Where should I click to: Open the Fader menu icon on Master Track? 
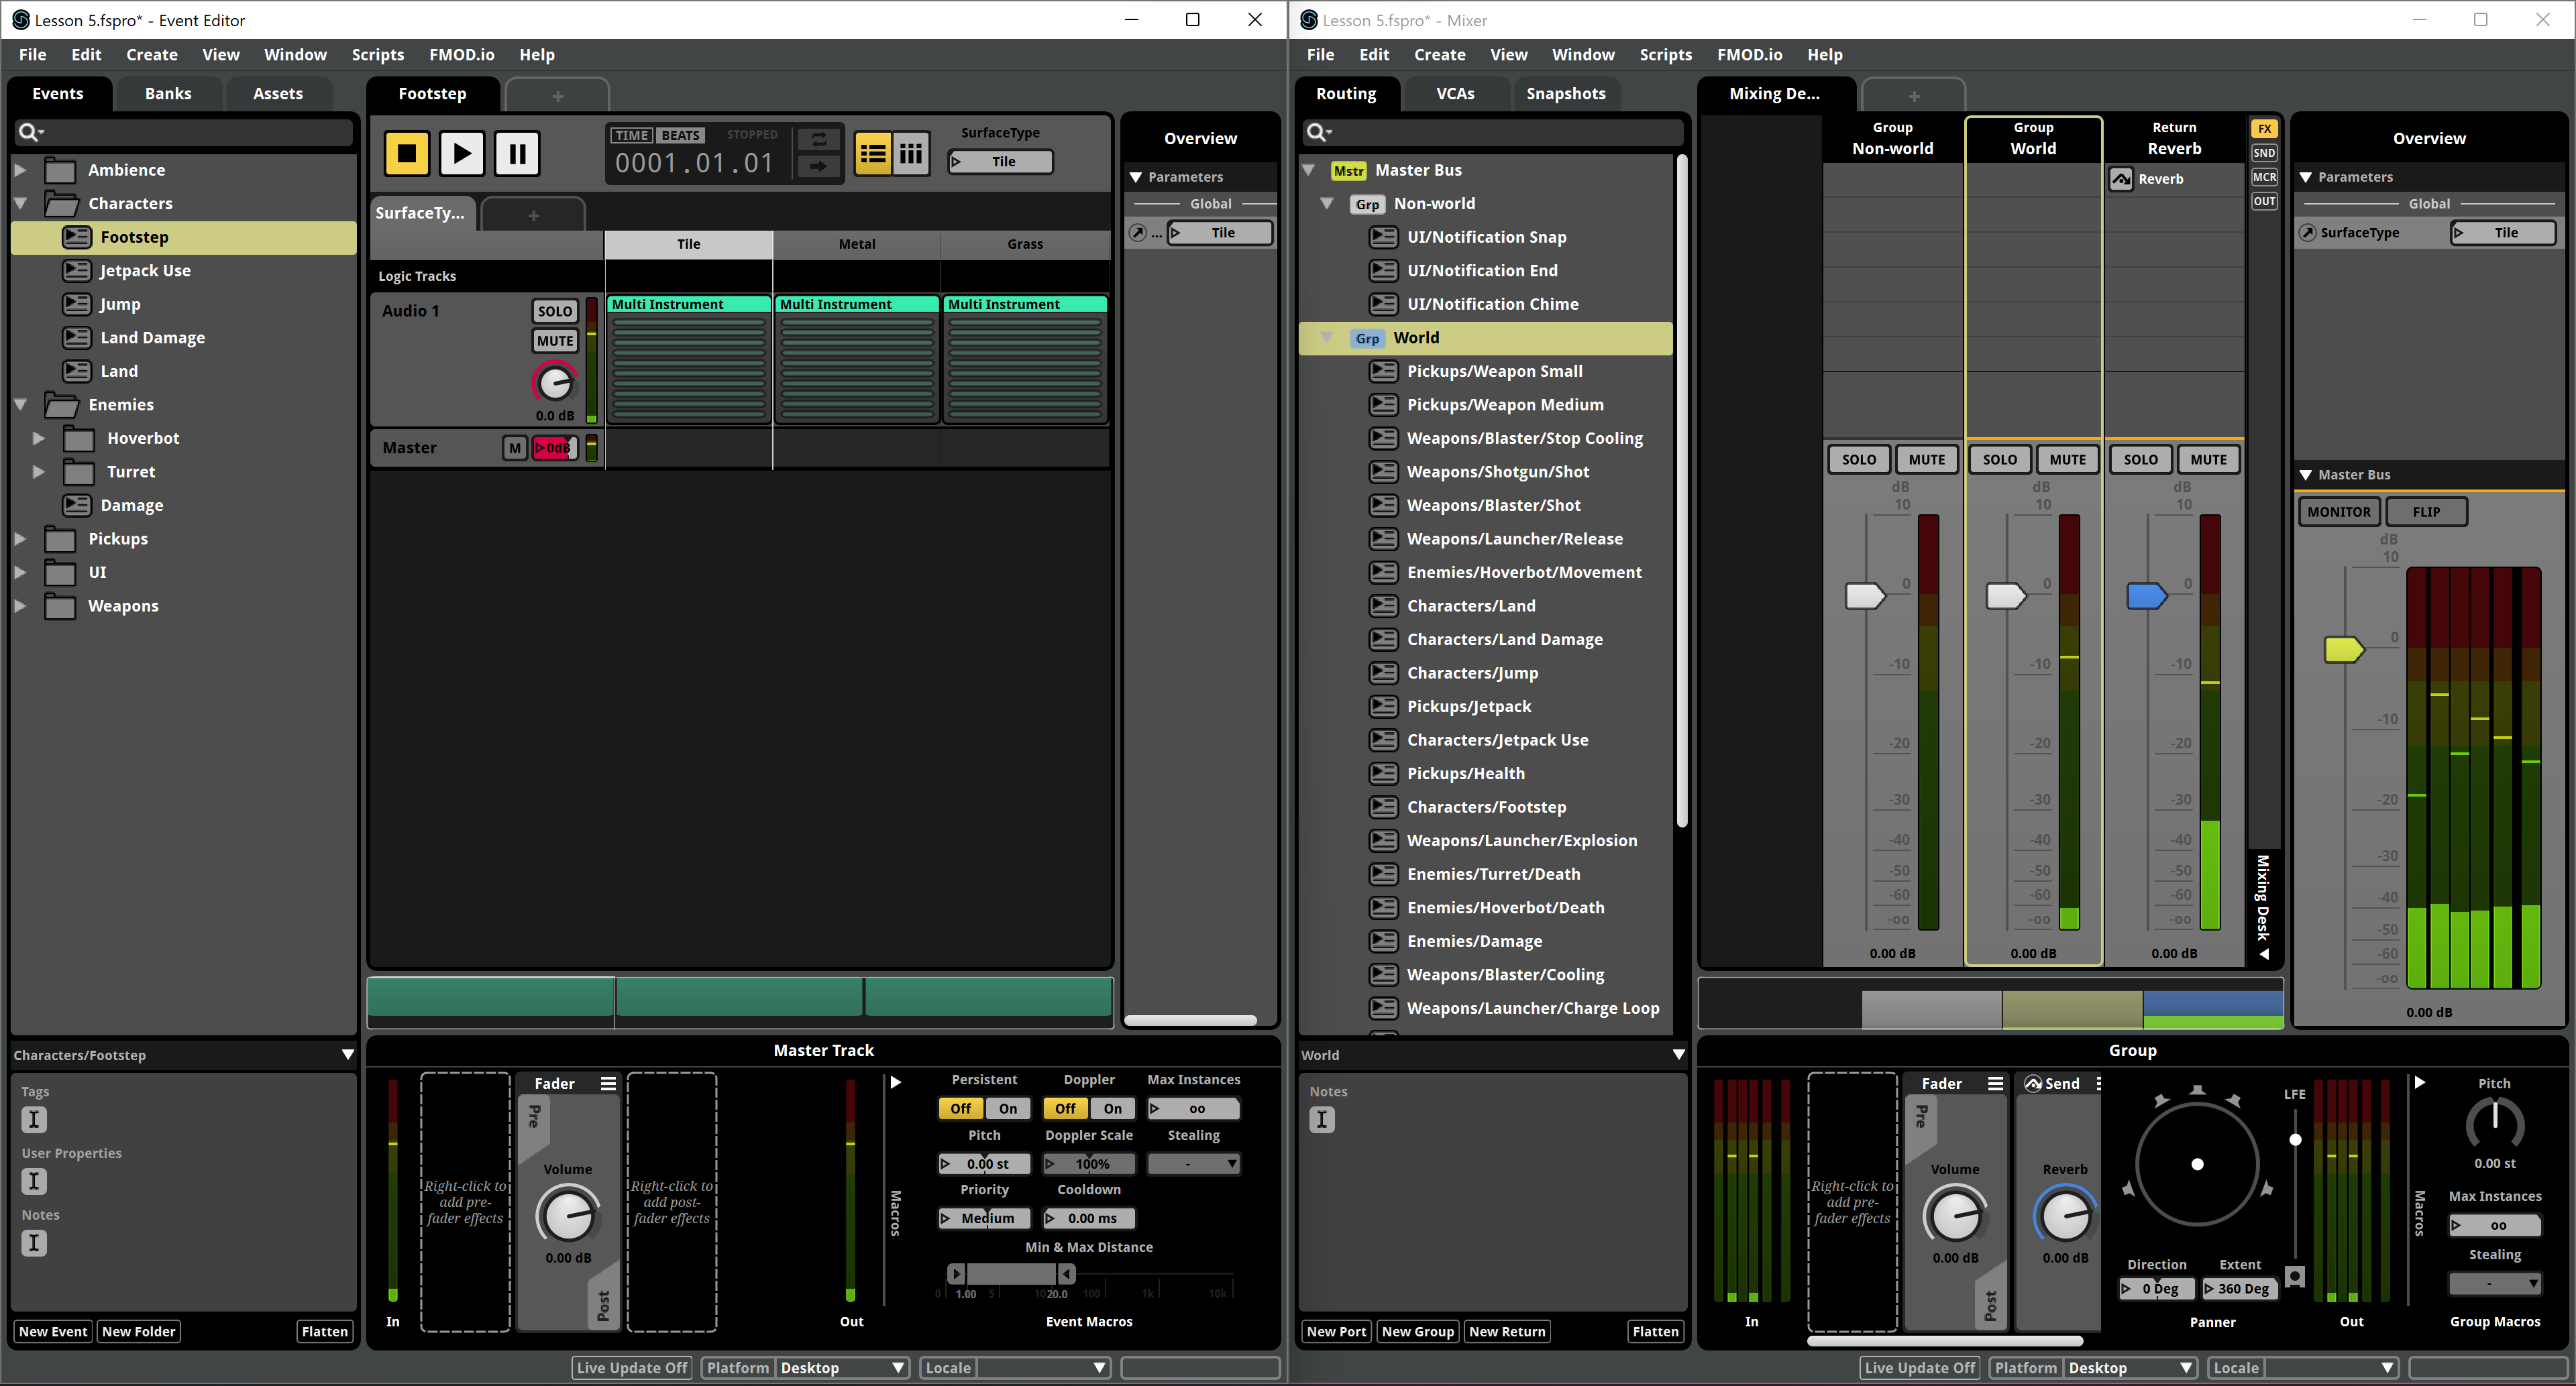tap(608, 1083)
